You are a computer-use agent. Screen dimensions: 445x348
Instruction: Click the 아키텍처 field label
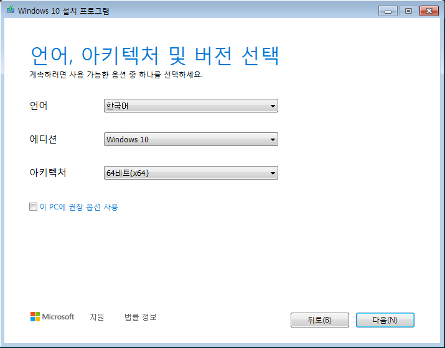click(x=48, y=172)
